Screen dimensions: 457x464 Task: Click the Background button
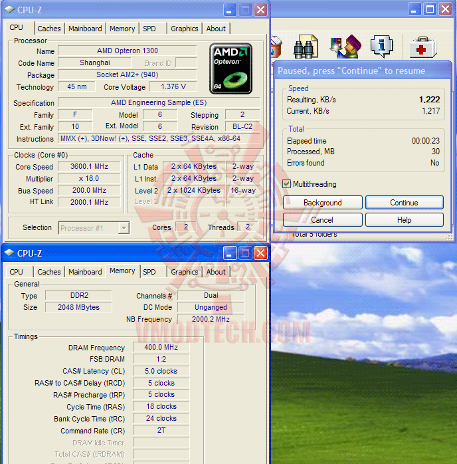(x=323, y=203)
